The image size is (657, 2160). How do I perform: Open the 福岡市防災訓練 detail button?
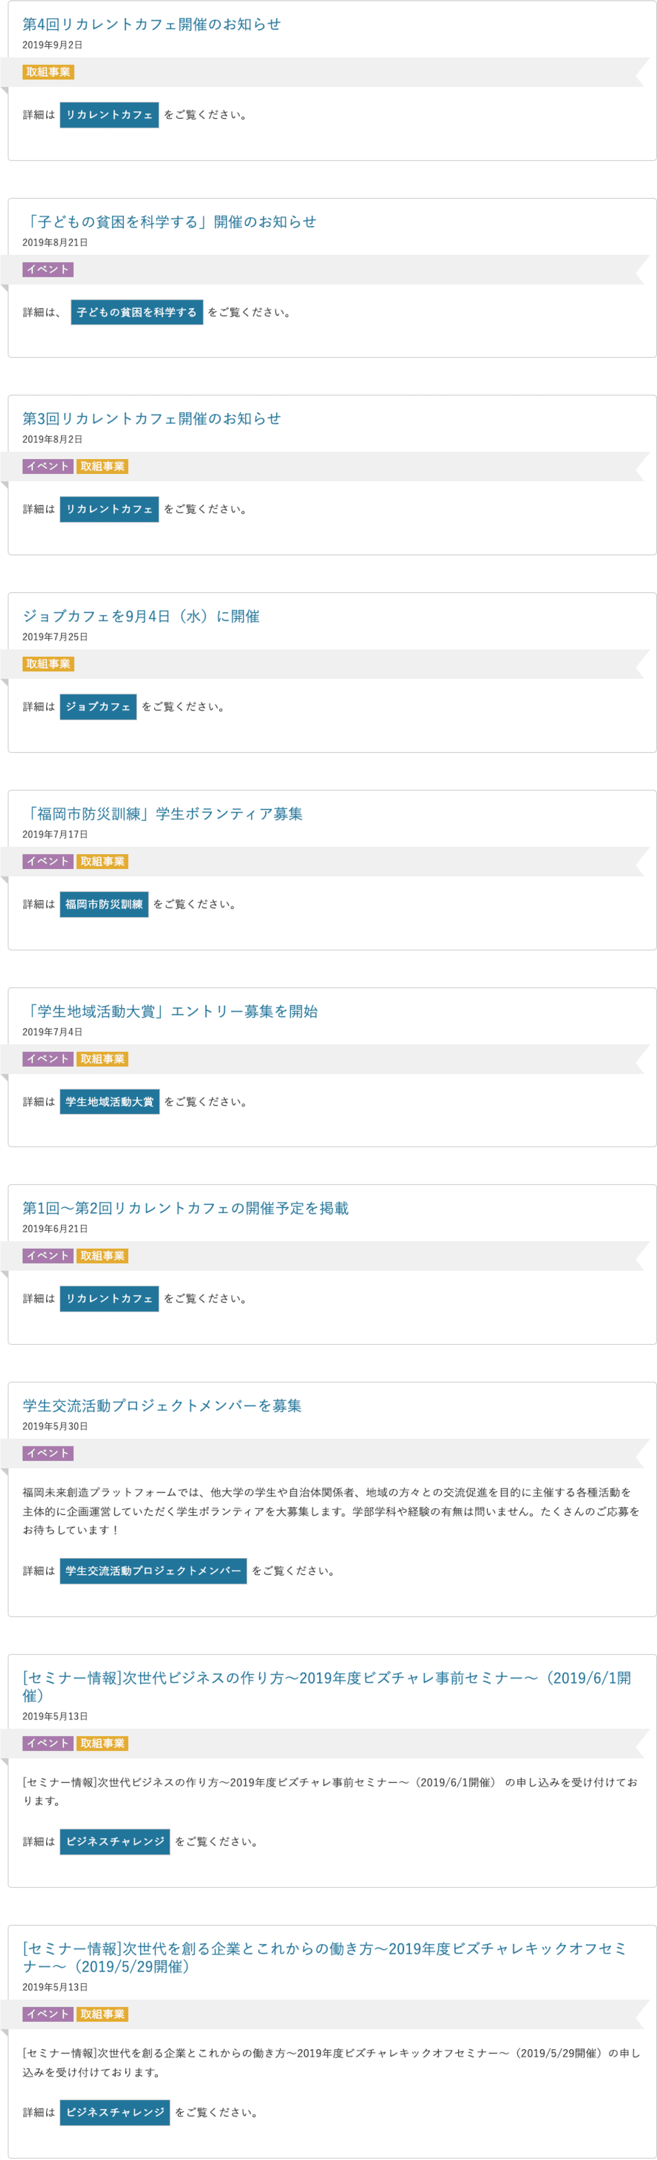[x=105, y=904]
